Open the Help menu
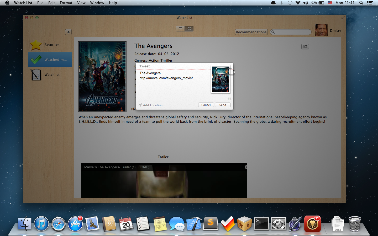 click(x=113, y=3)
